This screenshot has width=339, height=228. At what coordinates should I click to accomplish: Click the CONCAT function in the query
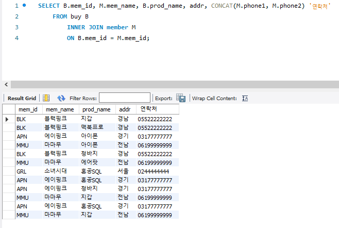pyautogui.click(x=222, y=6)
